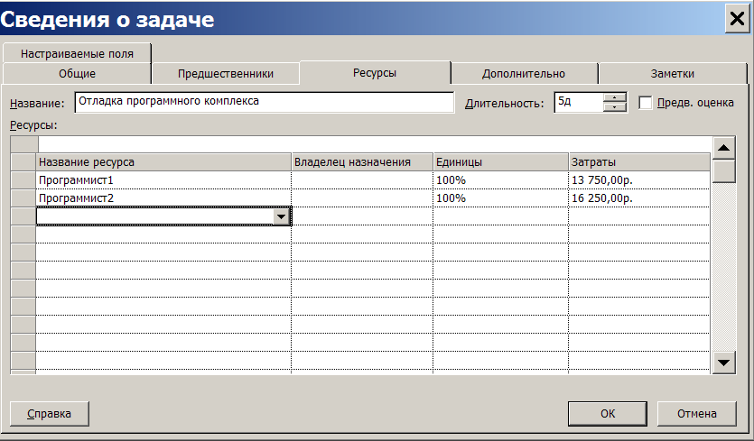
Task: Click the resource list scroll down arrow
Action: coord(723,363)
